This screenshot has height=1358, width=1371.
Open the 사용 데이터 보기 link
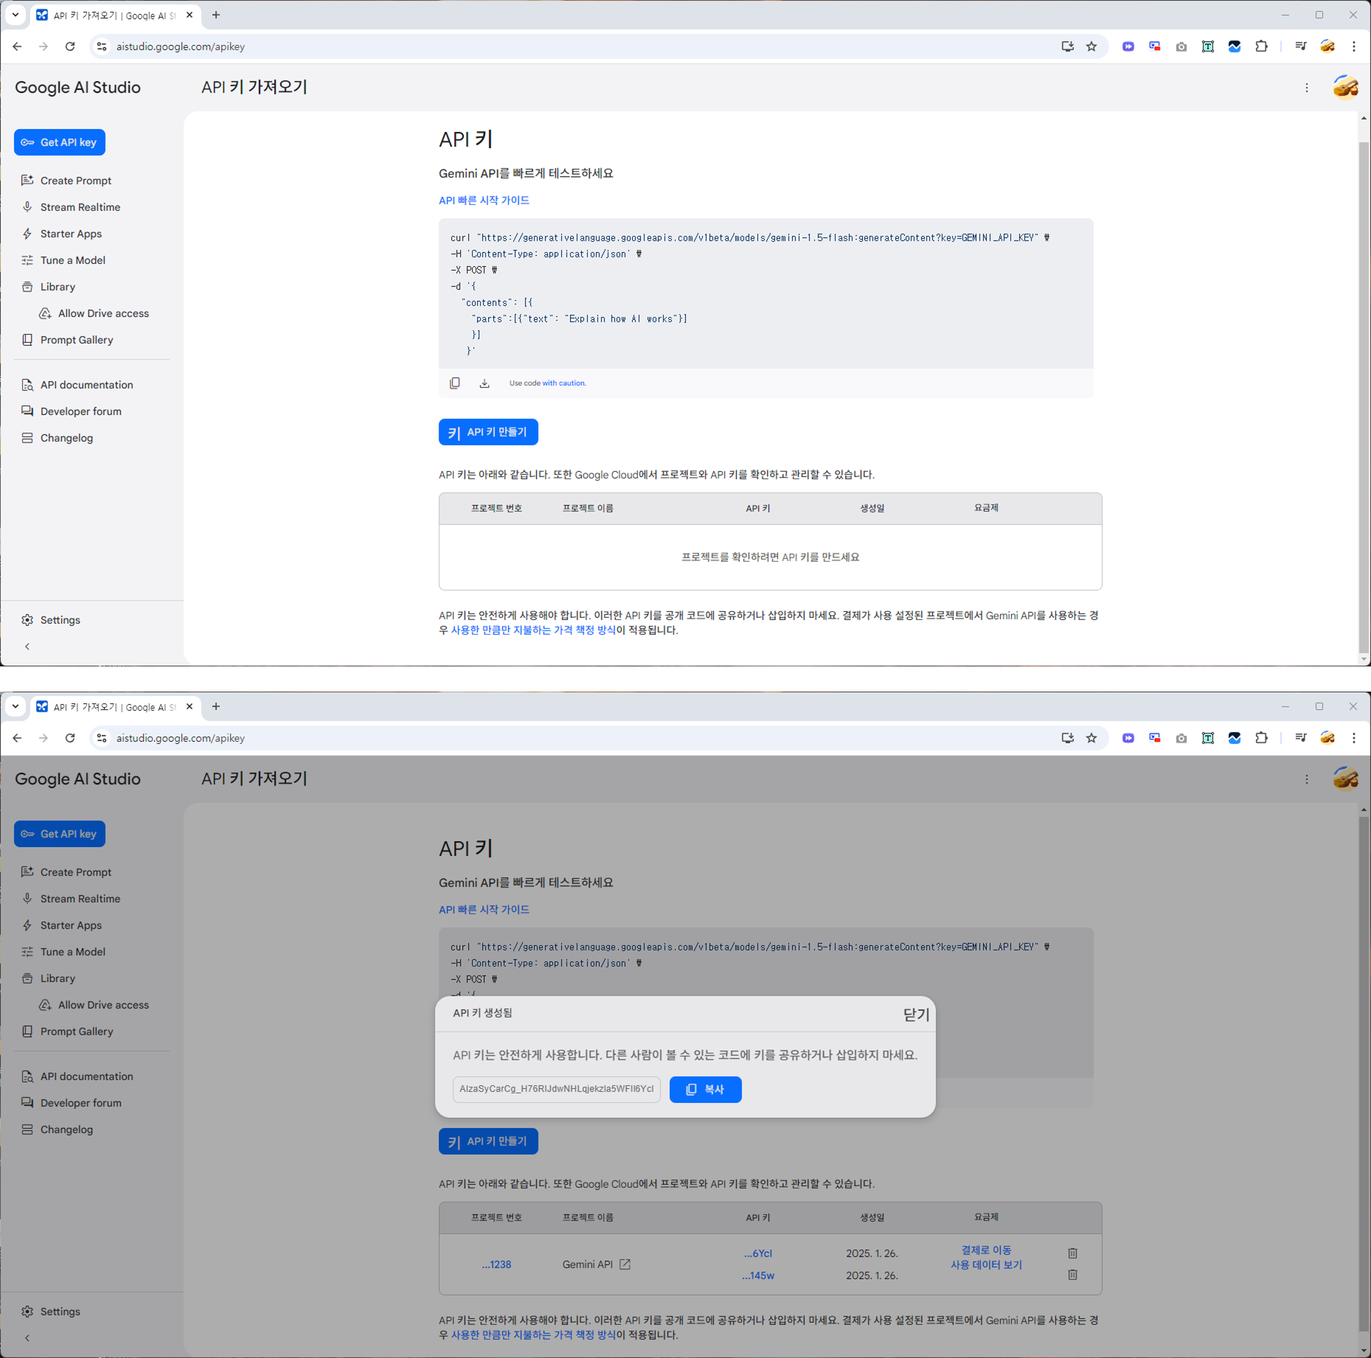coord(986,1265)
